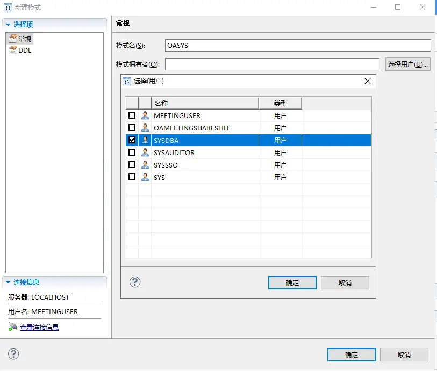Click the 选择(用户) dialog title icon
Viewport: 437px width, 371px height.
127,81
